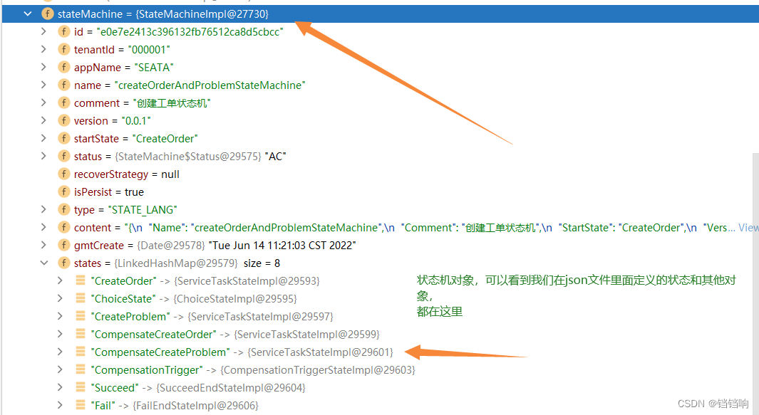Select the appName value "SEATA"
759x415 pixels.
154,67
